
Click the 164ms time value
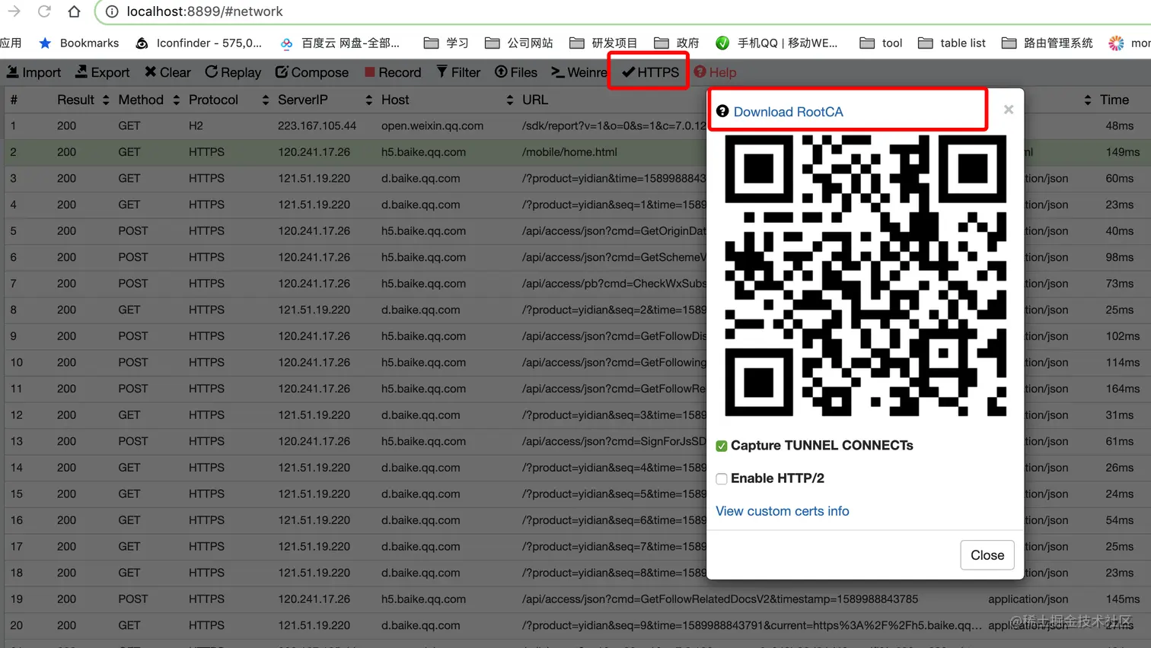(1123, 389)
